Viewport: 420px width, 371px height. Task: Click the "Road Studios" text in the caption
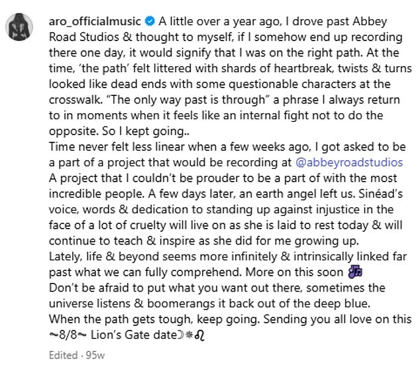pos(84,37)
